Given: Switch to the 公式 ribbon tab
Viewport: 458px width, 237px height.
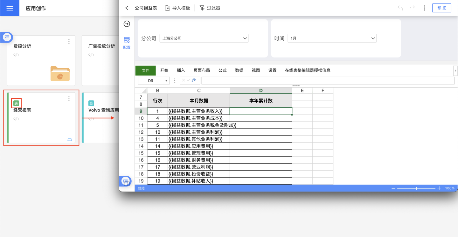Looking at the screenshot, I should click(x=222, y=71).
